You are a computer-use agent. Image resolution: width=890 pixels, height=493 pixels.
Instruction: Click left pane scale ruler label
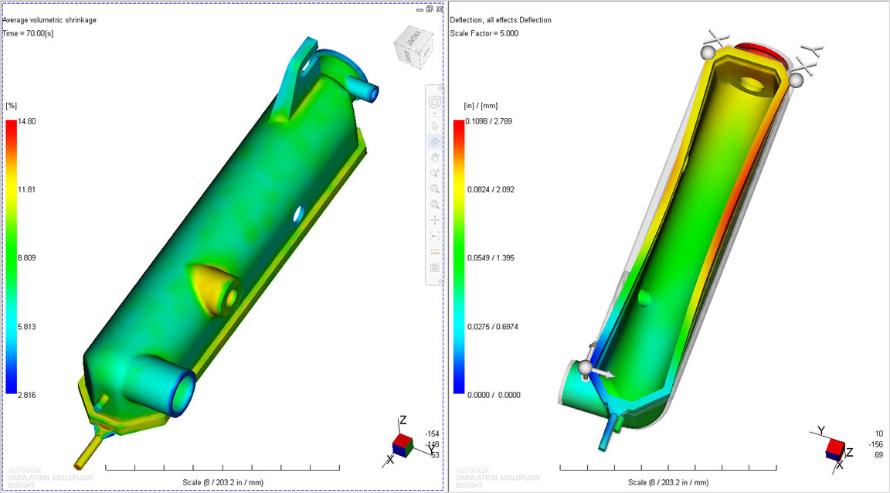click(x=223, y=482)
